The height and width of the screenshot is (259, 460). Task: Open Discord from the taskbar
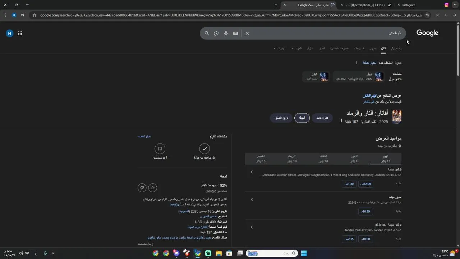tap(176, 253)
